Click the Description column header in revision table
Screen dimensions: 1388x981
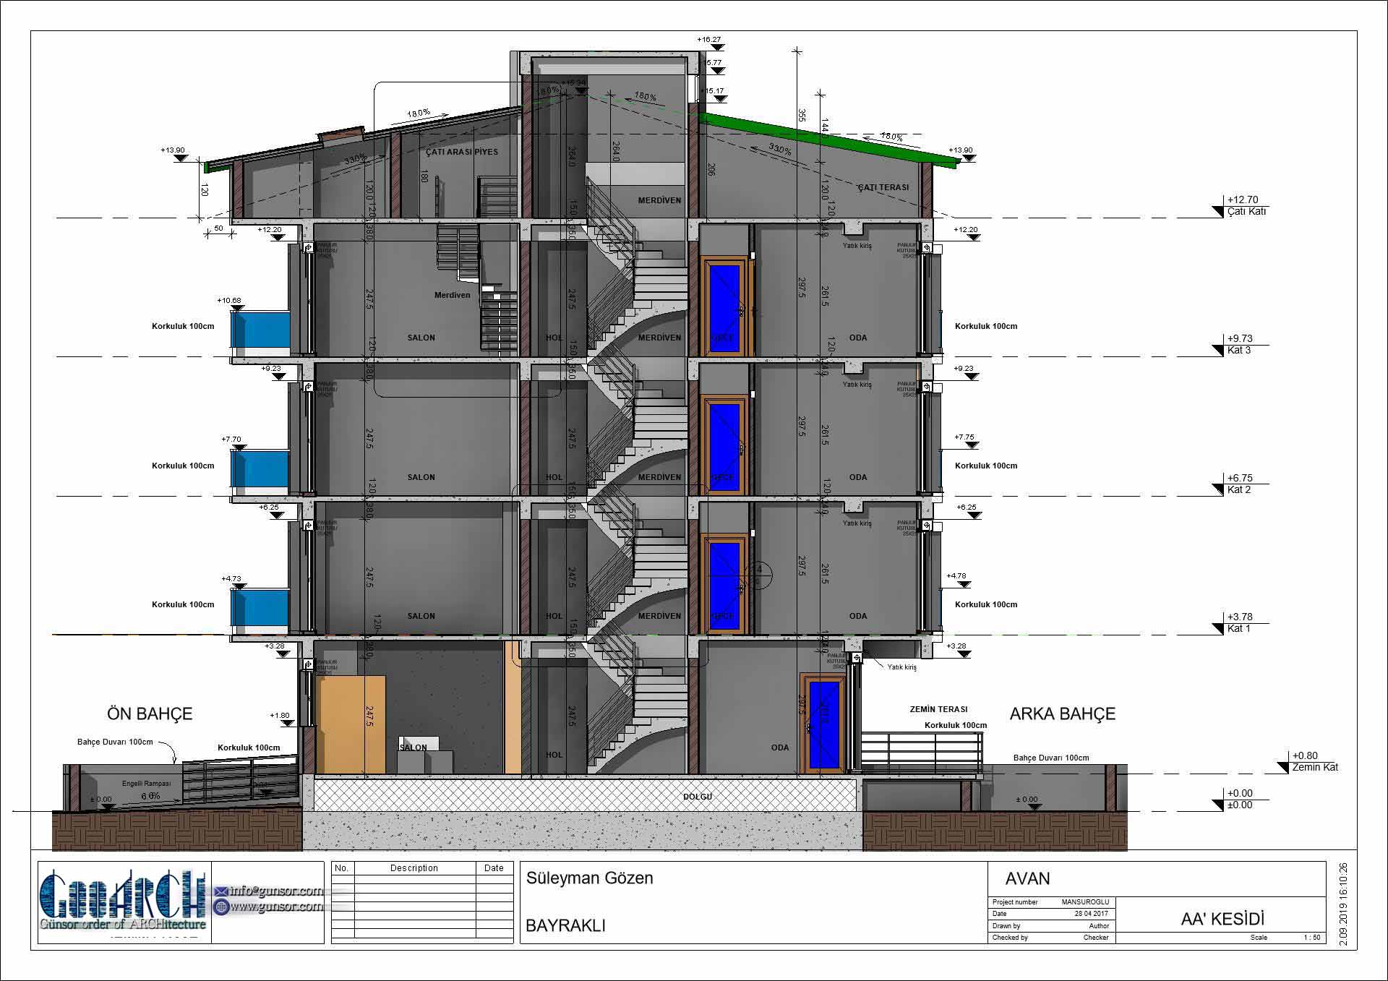[414, 868]
